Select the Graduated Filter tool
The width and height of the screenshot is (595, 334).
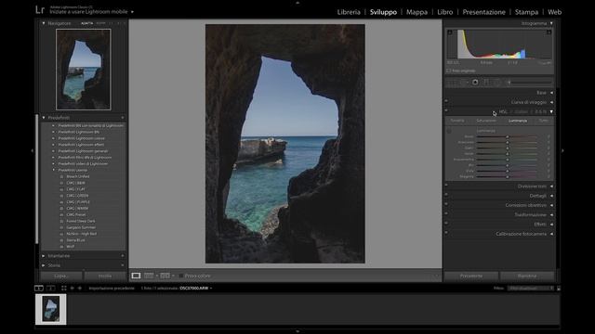point(486,83)
